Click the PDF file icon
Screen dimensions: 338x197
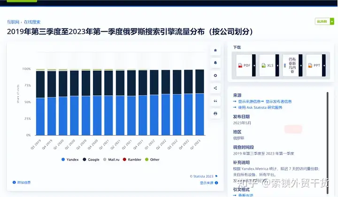click(x=240, y=66)
